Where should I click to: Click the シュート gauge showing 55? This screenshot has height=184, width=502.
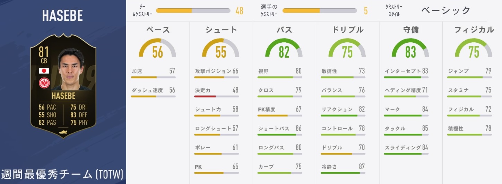(221, 49)
